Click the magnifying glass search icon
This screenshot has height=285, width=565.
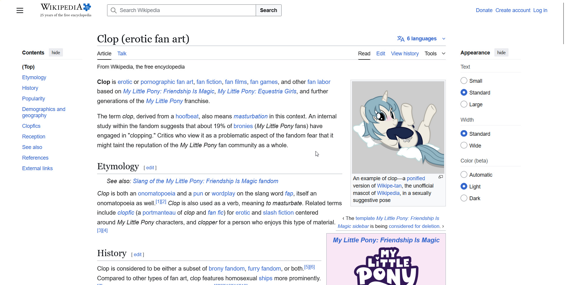point(114,10)
